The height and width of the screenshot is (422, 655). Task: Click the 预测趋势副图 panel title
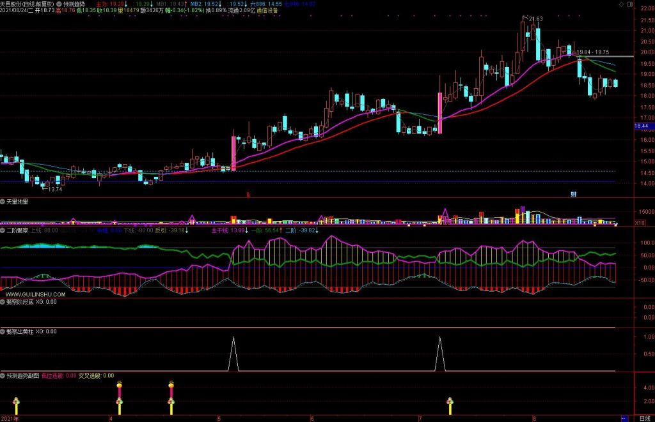point(22,375)
